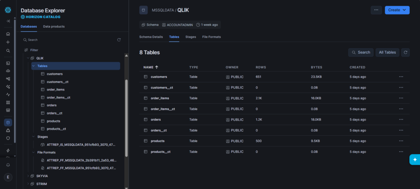The image size is (420, 189).
Task: Click the 23.5KB bytes value
Action: tap(316, 77)
